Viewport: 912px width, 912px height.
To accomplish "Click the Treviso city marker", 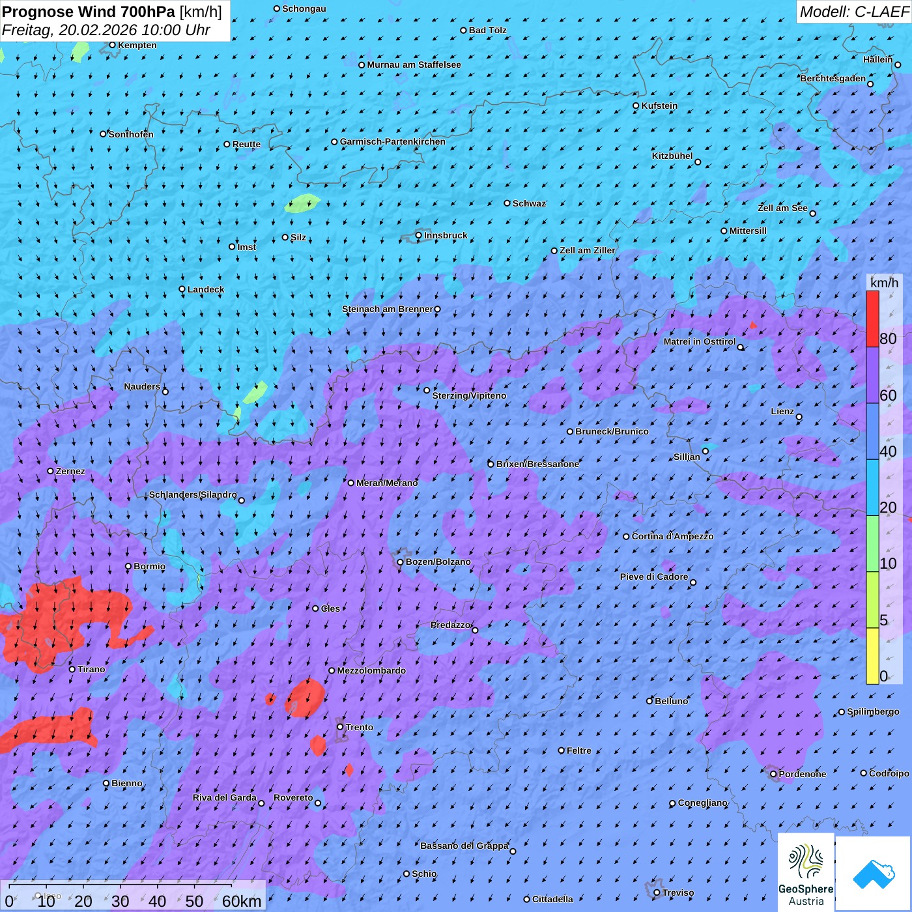I will pyautogui.click(x=657, y=892).
